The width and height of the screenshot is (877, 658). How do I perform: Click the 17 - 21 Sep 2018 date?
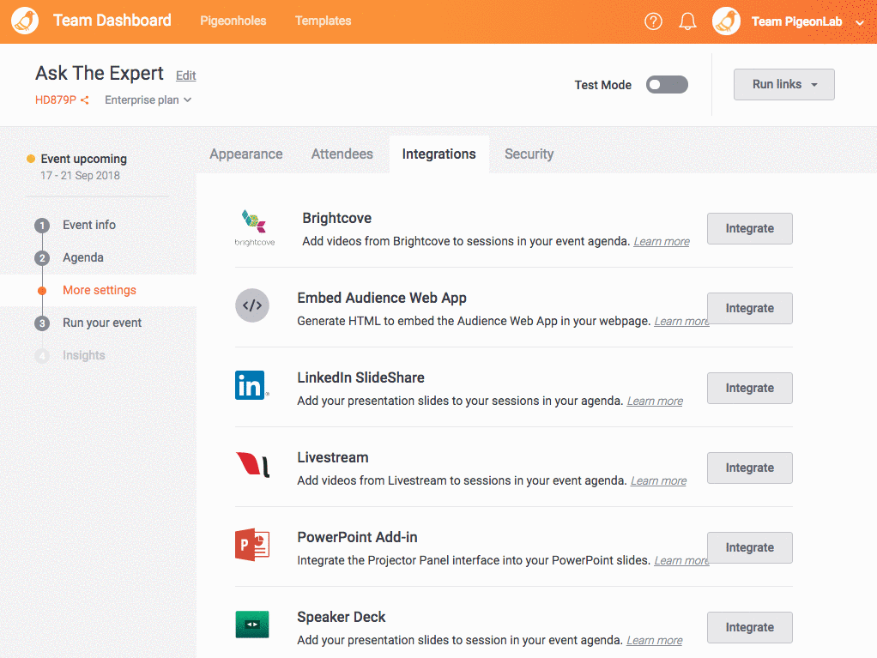coord(80,176)
